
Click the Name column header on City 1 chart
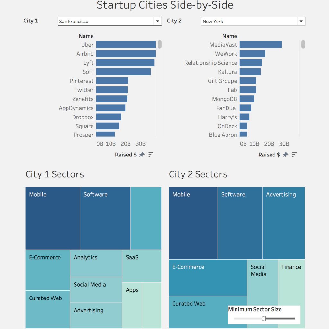click(85, 36)
